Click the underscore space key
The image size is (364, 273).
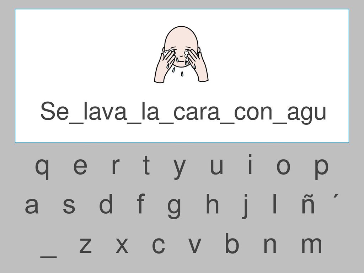tap(48, 257)
